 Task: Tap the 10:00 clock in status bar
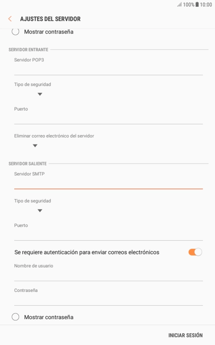[x=206, y=4]
